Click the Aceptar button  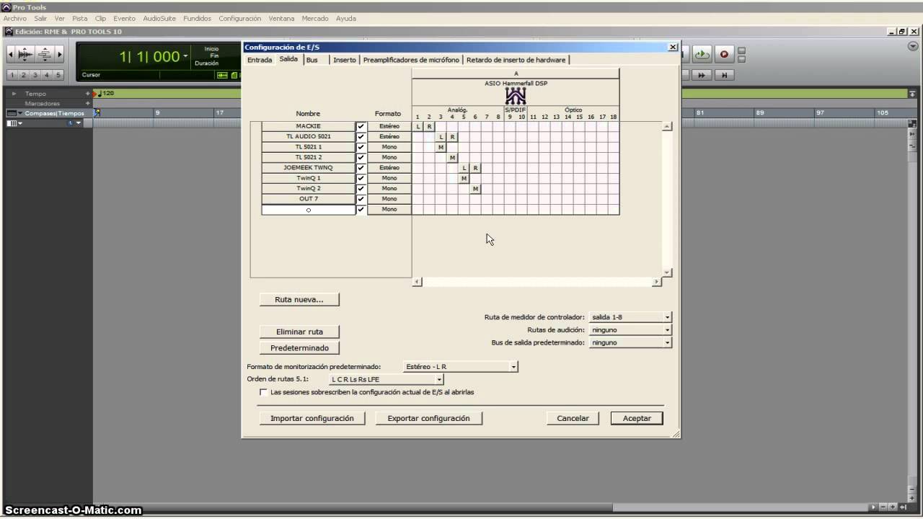click(637, 418)
